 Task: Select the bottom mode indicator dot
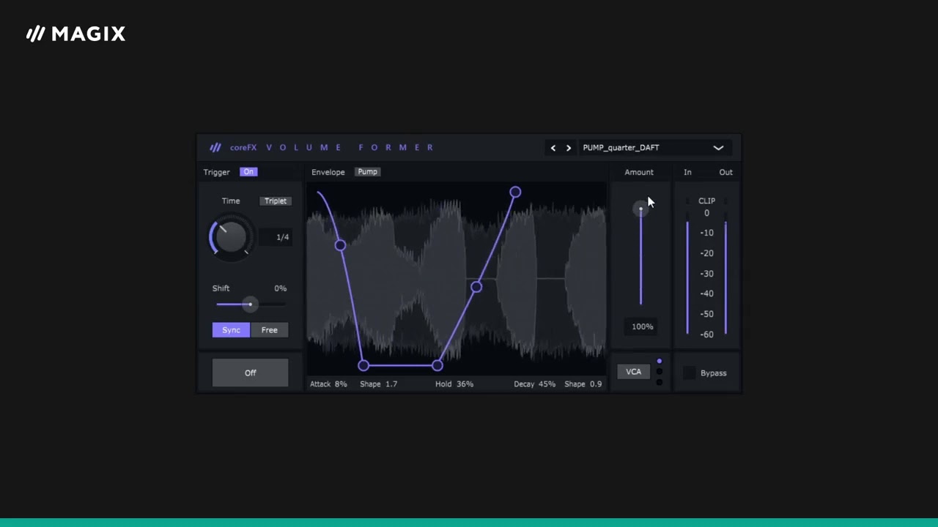(660, 382)
